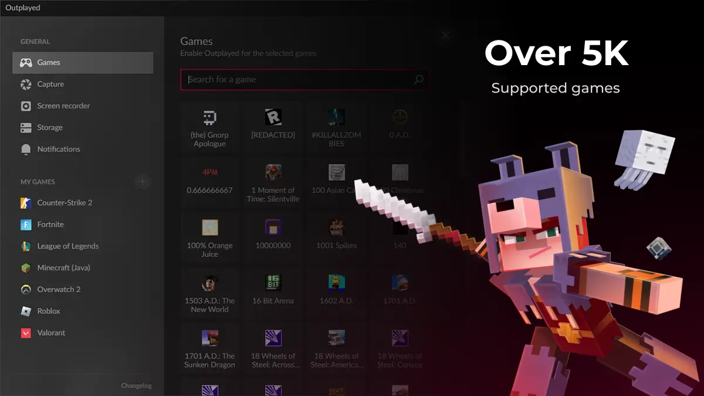This screenshot has width=704, height=396.
Task: Click the Overwatch 2 logo icon
Action: [26, 290]
